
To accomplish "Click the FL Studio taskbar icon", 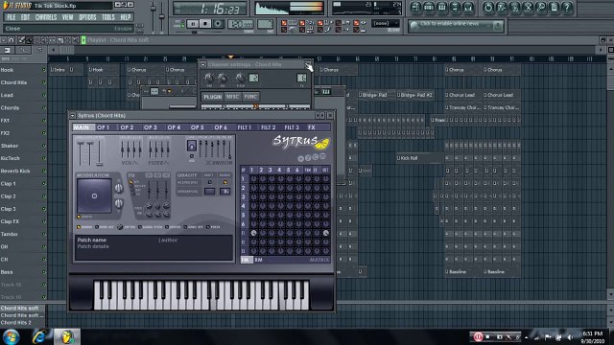I will 67,336.
